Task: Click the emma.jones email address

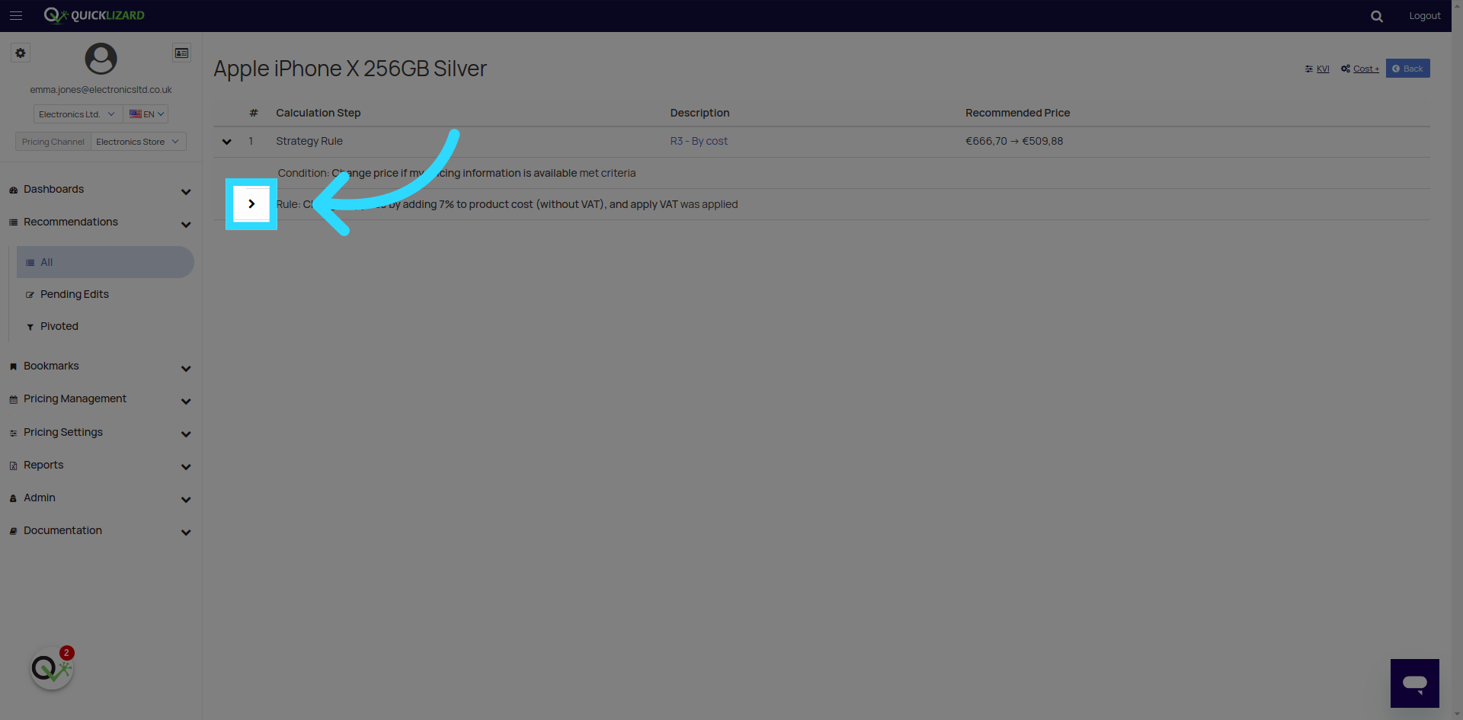Action: point(101,90)
